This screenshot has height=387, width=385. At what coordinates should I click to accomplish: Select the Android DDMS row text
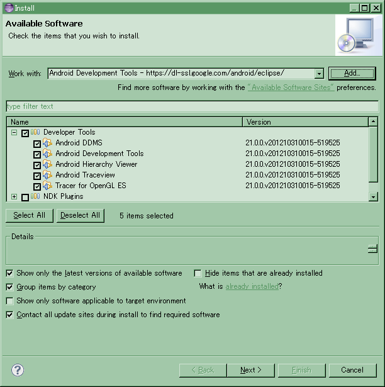(x=79, y=143)
